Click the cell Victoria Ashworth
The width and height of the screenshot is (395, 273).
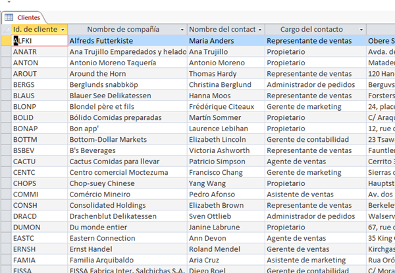pyautogui.click(x=226, y=150)
